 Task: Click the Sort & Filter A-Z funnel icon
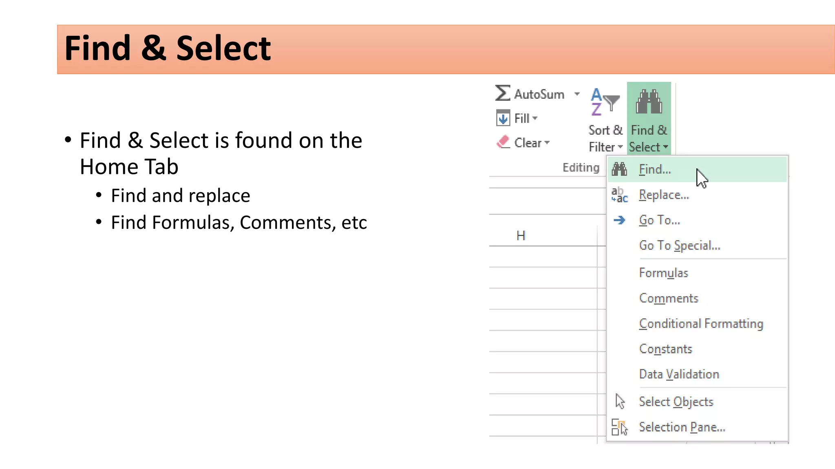click(605, 102)
